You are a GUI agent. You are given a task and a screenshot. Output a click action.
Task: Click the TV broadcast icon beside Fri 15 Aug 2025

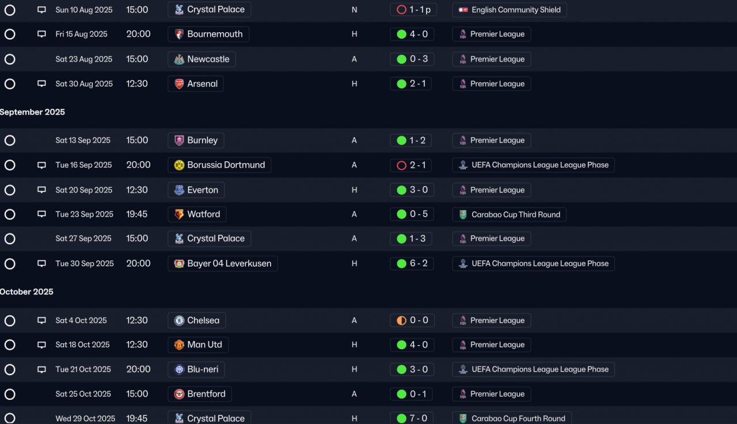[x=41, y=34]
